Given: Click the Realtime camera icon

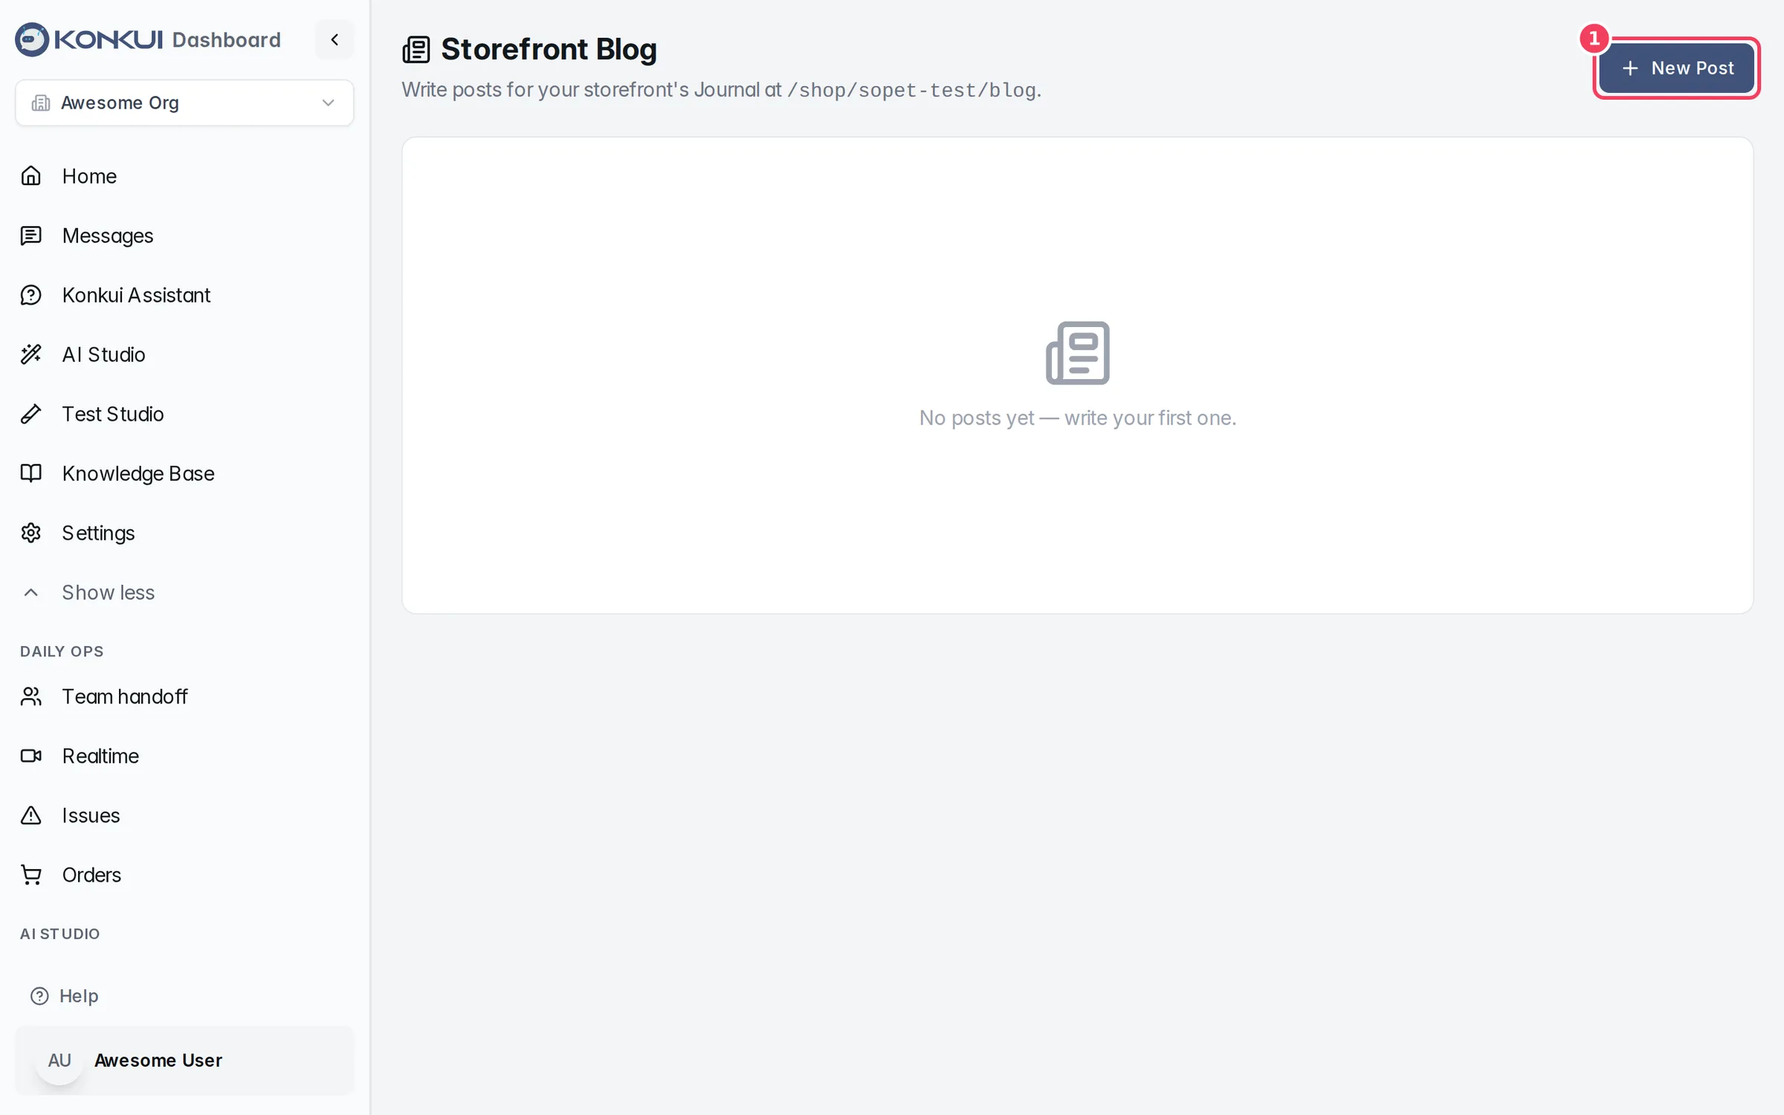Looking at the screenshot, I should (31, 756).
